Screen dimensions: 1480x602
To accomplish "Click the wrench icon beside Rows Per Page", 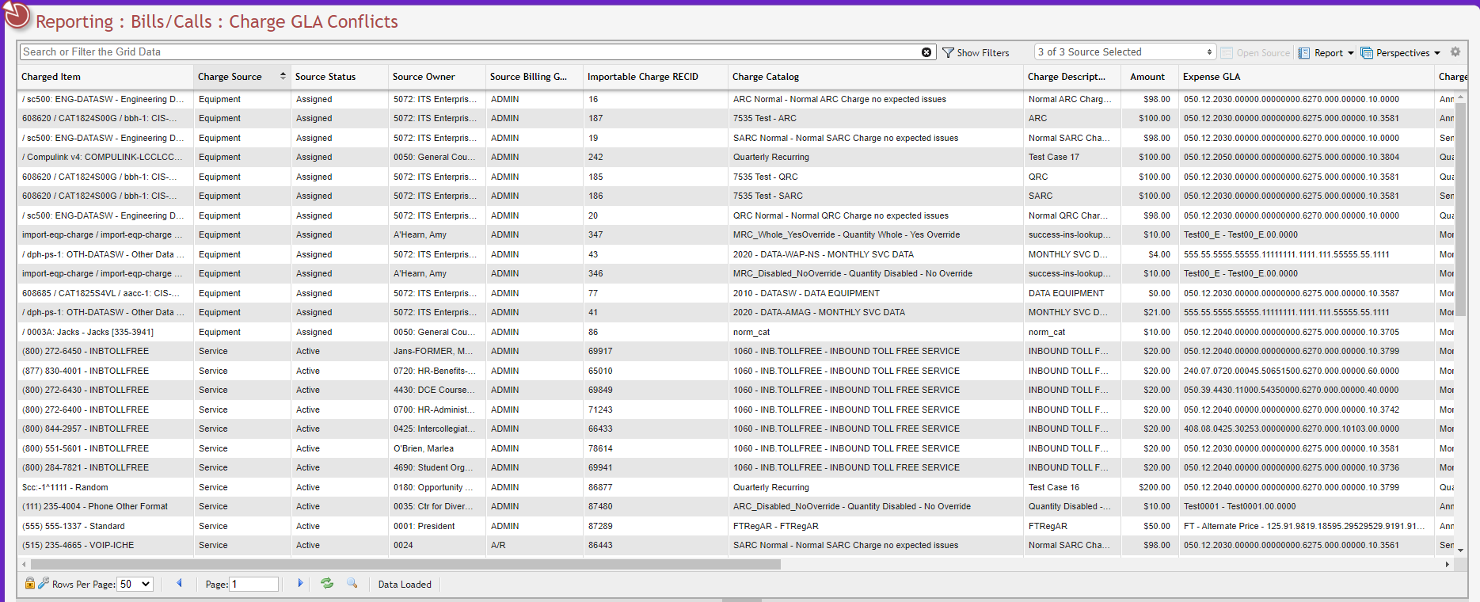I will click(x=44, y=584).
